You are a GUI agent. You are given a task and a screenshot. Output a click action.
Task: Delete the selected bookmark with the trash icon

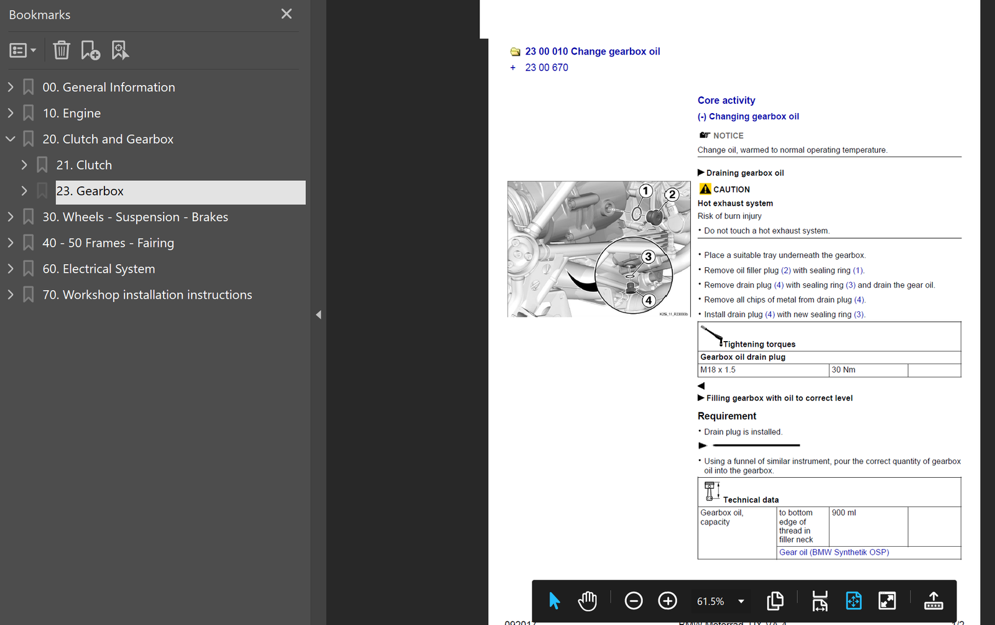coord(62,50)
